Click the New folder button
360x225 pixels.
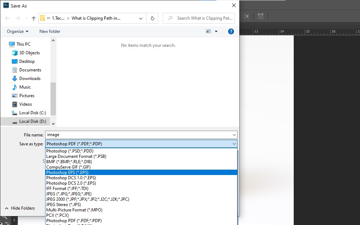click(x=50, y=31)
